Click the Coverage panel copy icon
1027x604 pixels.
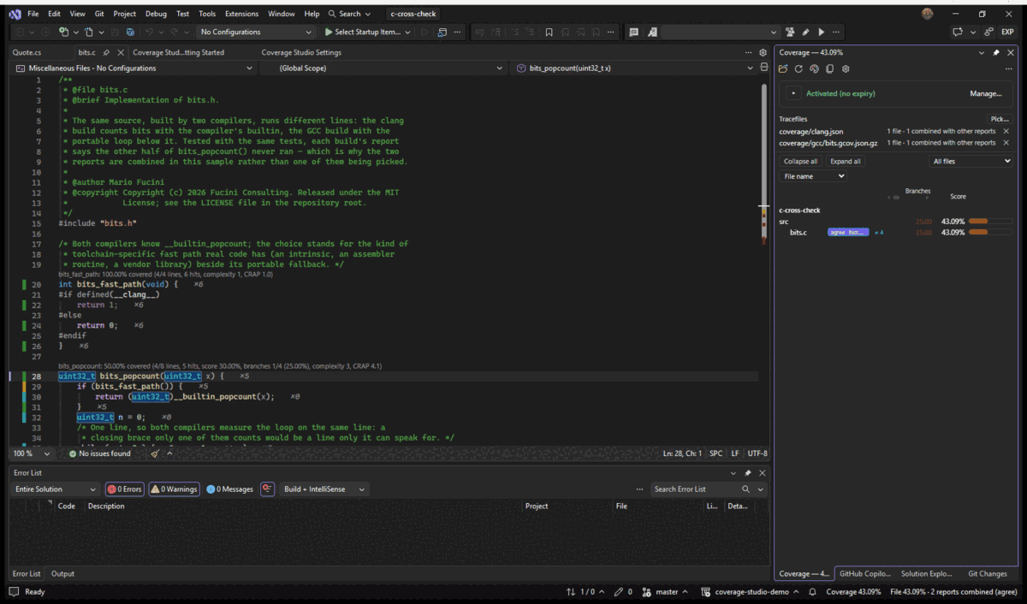(x=830, y=68)
